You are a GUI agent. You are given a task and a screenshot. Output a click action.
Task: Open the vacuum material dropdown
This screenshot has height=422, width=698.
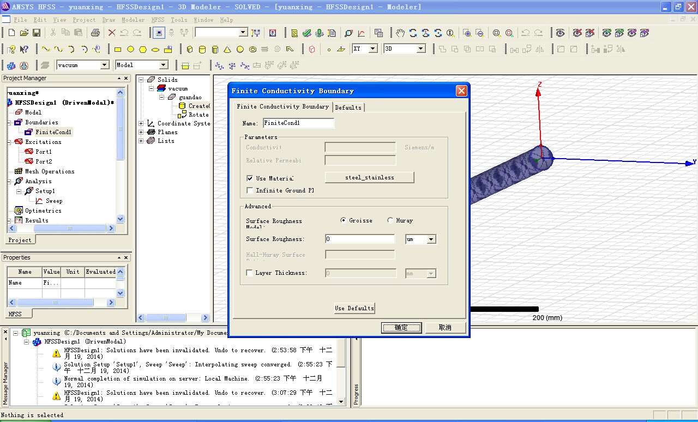pos(105,65)
